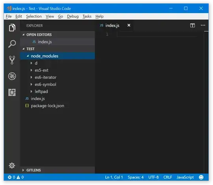Open the Go menu
The image size is (213, 185).
60,17
